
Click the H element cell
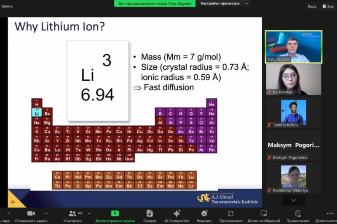tap(37, 103)
